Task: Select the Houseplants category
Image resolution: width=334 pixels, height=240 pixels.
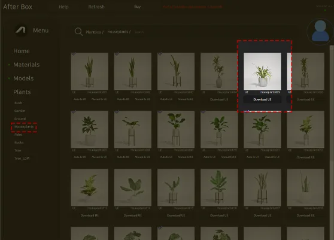Action: [24, 127]
